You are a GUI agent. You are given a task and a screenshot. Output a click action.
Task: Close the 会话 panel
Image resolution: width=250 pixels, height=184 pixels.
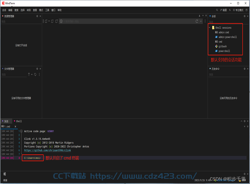[248, 16]
